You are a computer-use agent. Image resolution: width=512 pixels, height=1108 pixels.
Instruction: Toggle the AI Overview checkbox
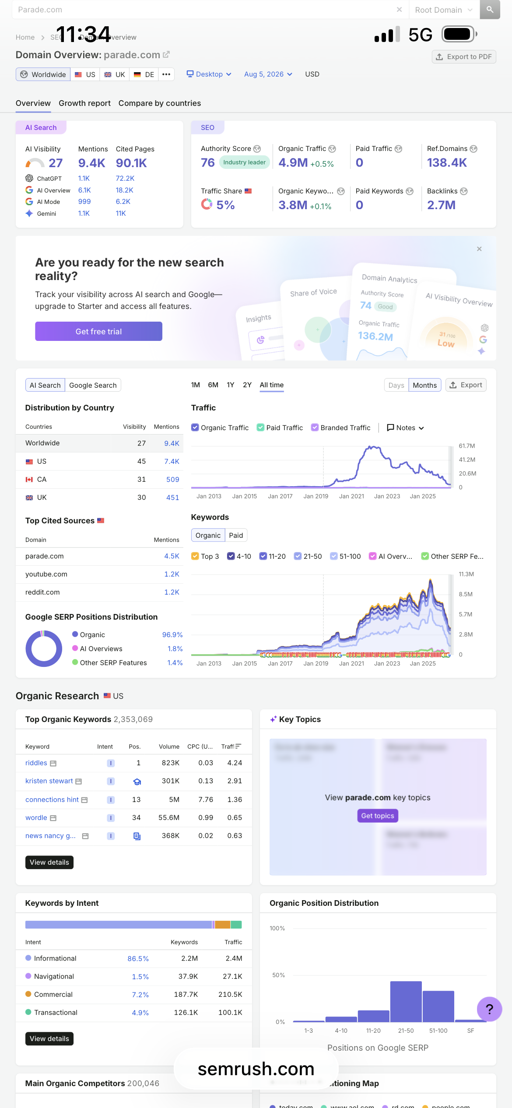(x=373, y=556)
